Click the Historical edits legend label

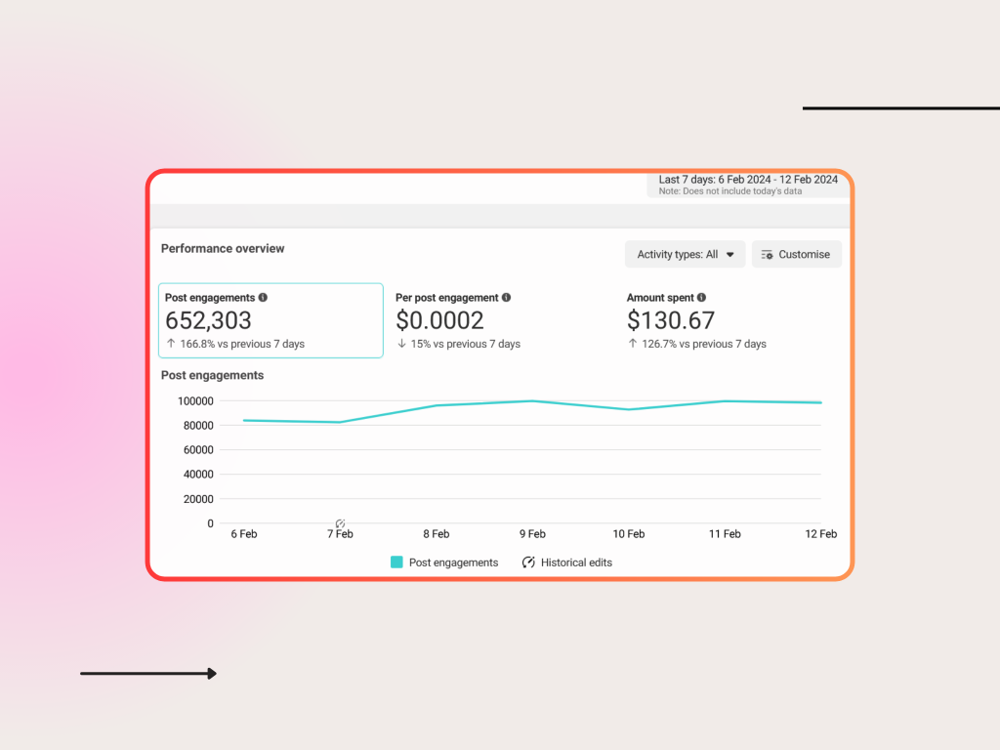click(576, 562)
